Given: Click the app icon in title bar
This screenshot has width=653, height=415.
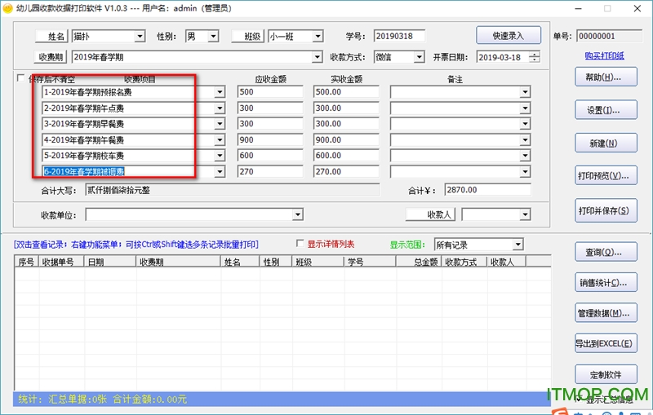Looking at the screenshot, I should pos(8,8).
